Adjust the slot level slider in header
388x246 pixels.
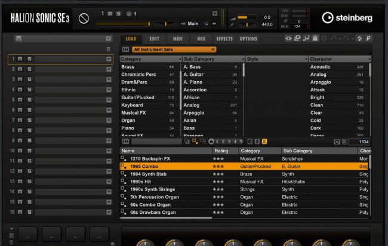tap(123, 24)
